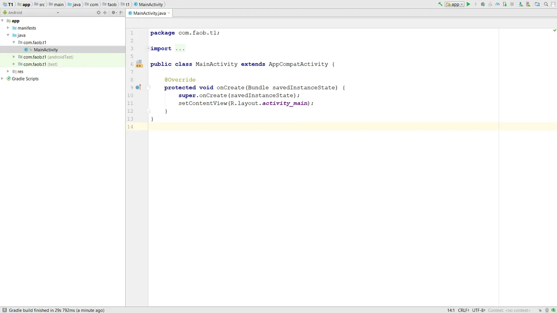
Task: Collapse the com.faob.t1 package
Action: pyautogui.click(x=14, y=43)
